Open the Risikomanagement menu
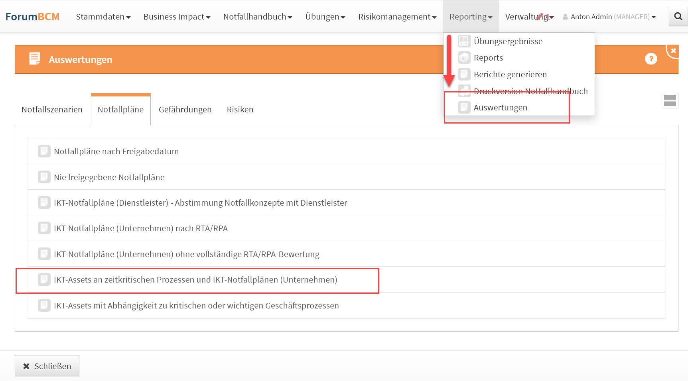The height and width of the screenshot is (381, 688). tap(397, 17)
